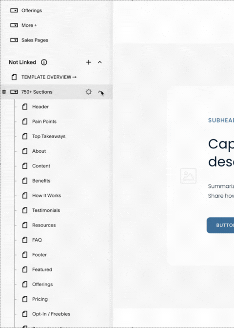
Task: Click the Summarize paragraph text in preview
Action: (x=221, y=191)
